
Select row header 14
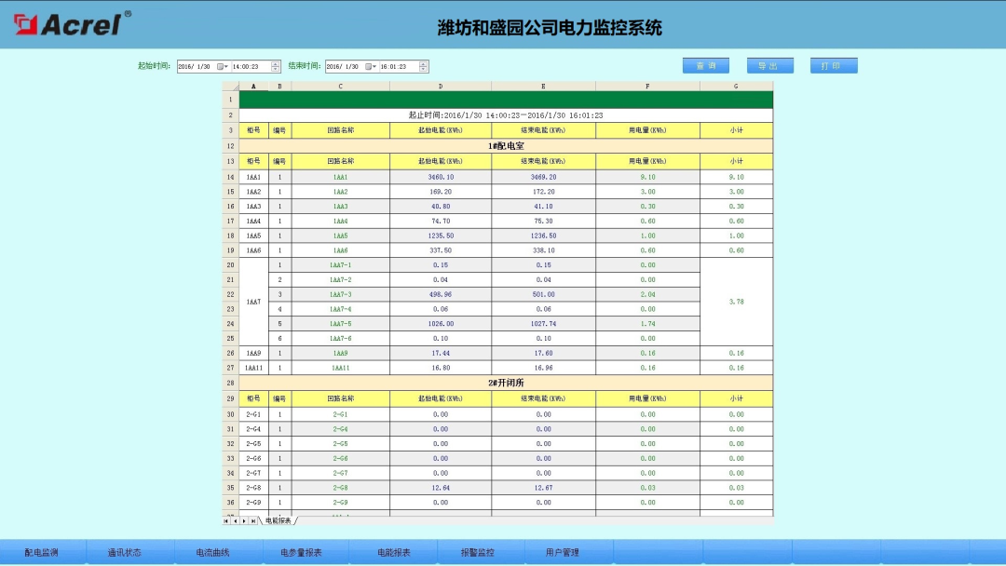[x=230, y=177]
